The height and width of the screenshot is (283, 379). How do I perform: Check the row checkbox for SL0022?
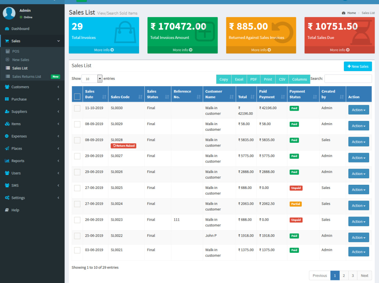pyautogui.click(x=77, y=236)
